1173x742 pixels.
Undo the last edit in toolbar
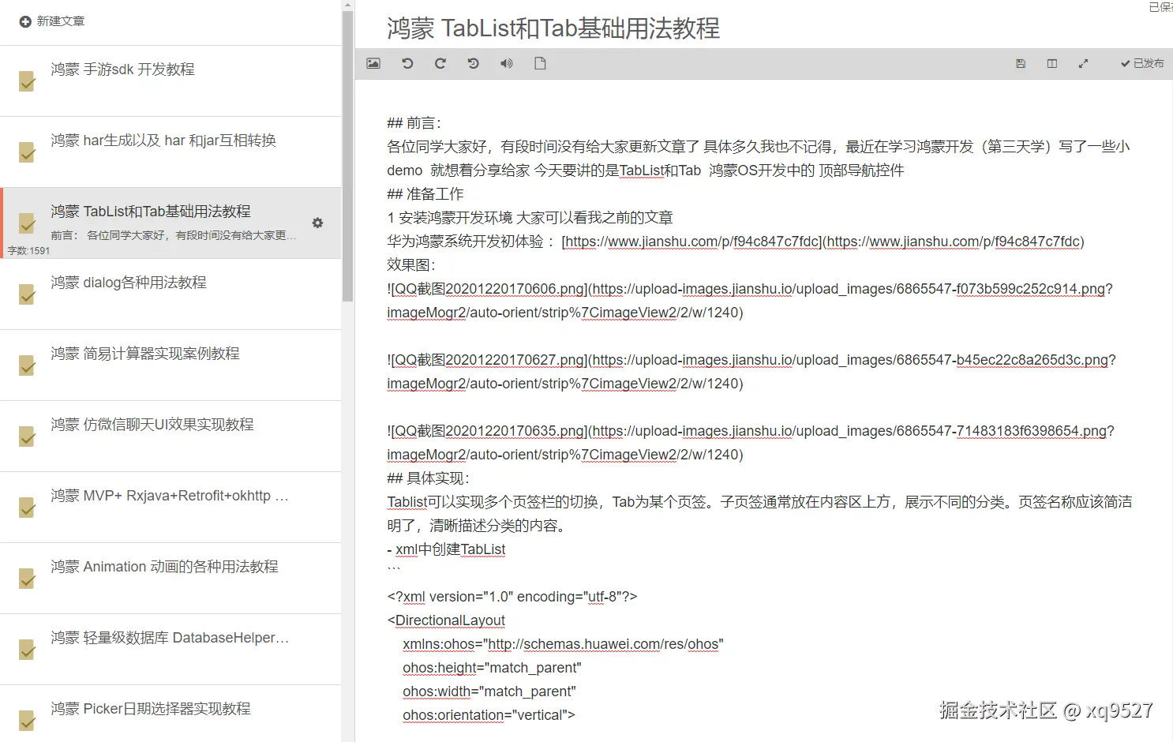pyautogui.click(x=407, y=63)
